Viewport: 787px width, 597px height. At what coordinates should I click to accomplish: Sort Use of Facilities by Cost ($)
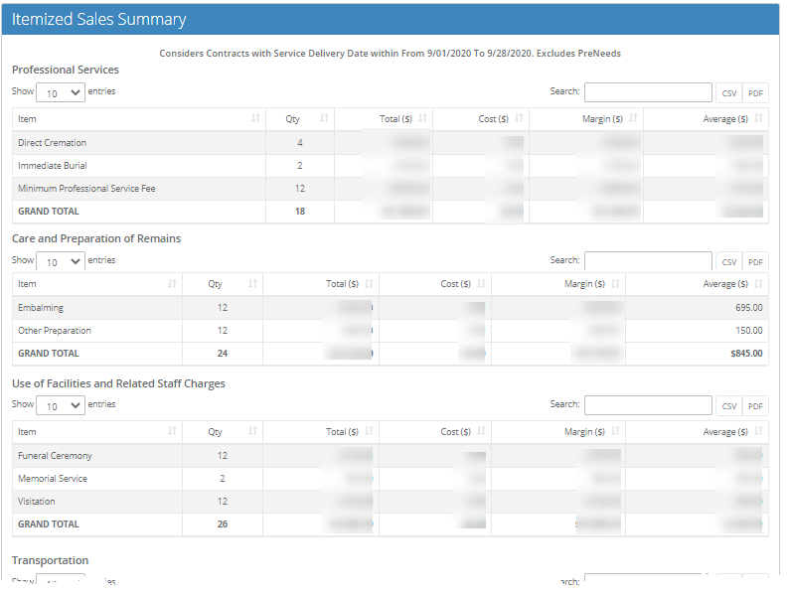[x=435, y=432]
